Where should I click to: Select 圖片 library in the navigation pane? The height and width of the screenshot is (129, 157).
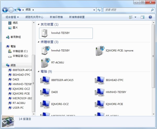(13, 28)
